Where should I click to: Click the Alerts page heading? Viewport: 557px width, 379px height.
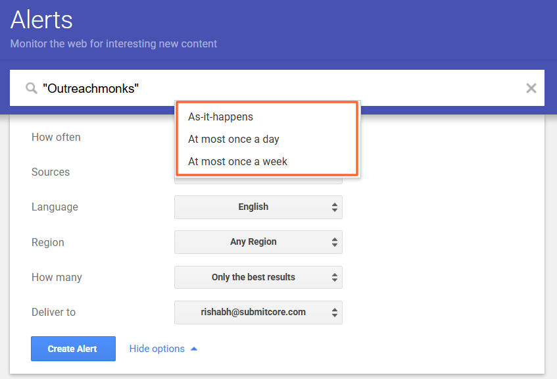coord(41,20)
